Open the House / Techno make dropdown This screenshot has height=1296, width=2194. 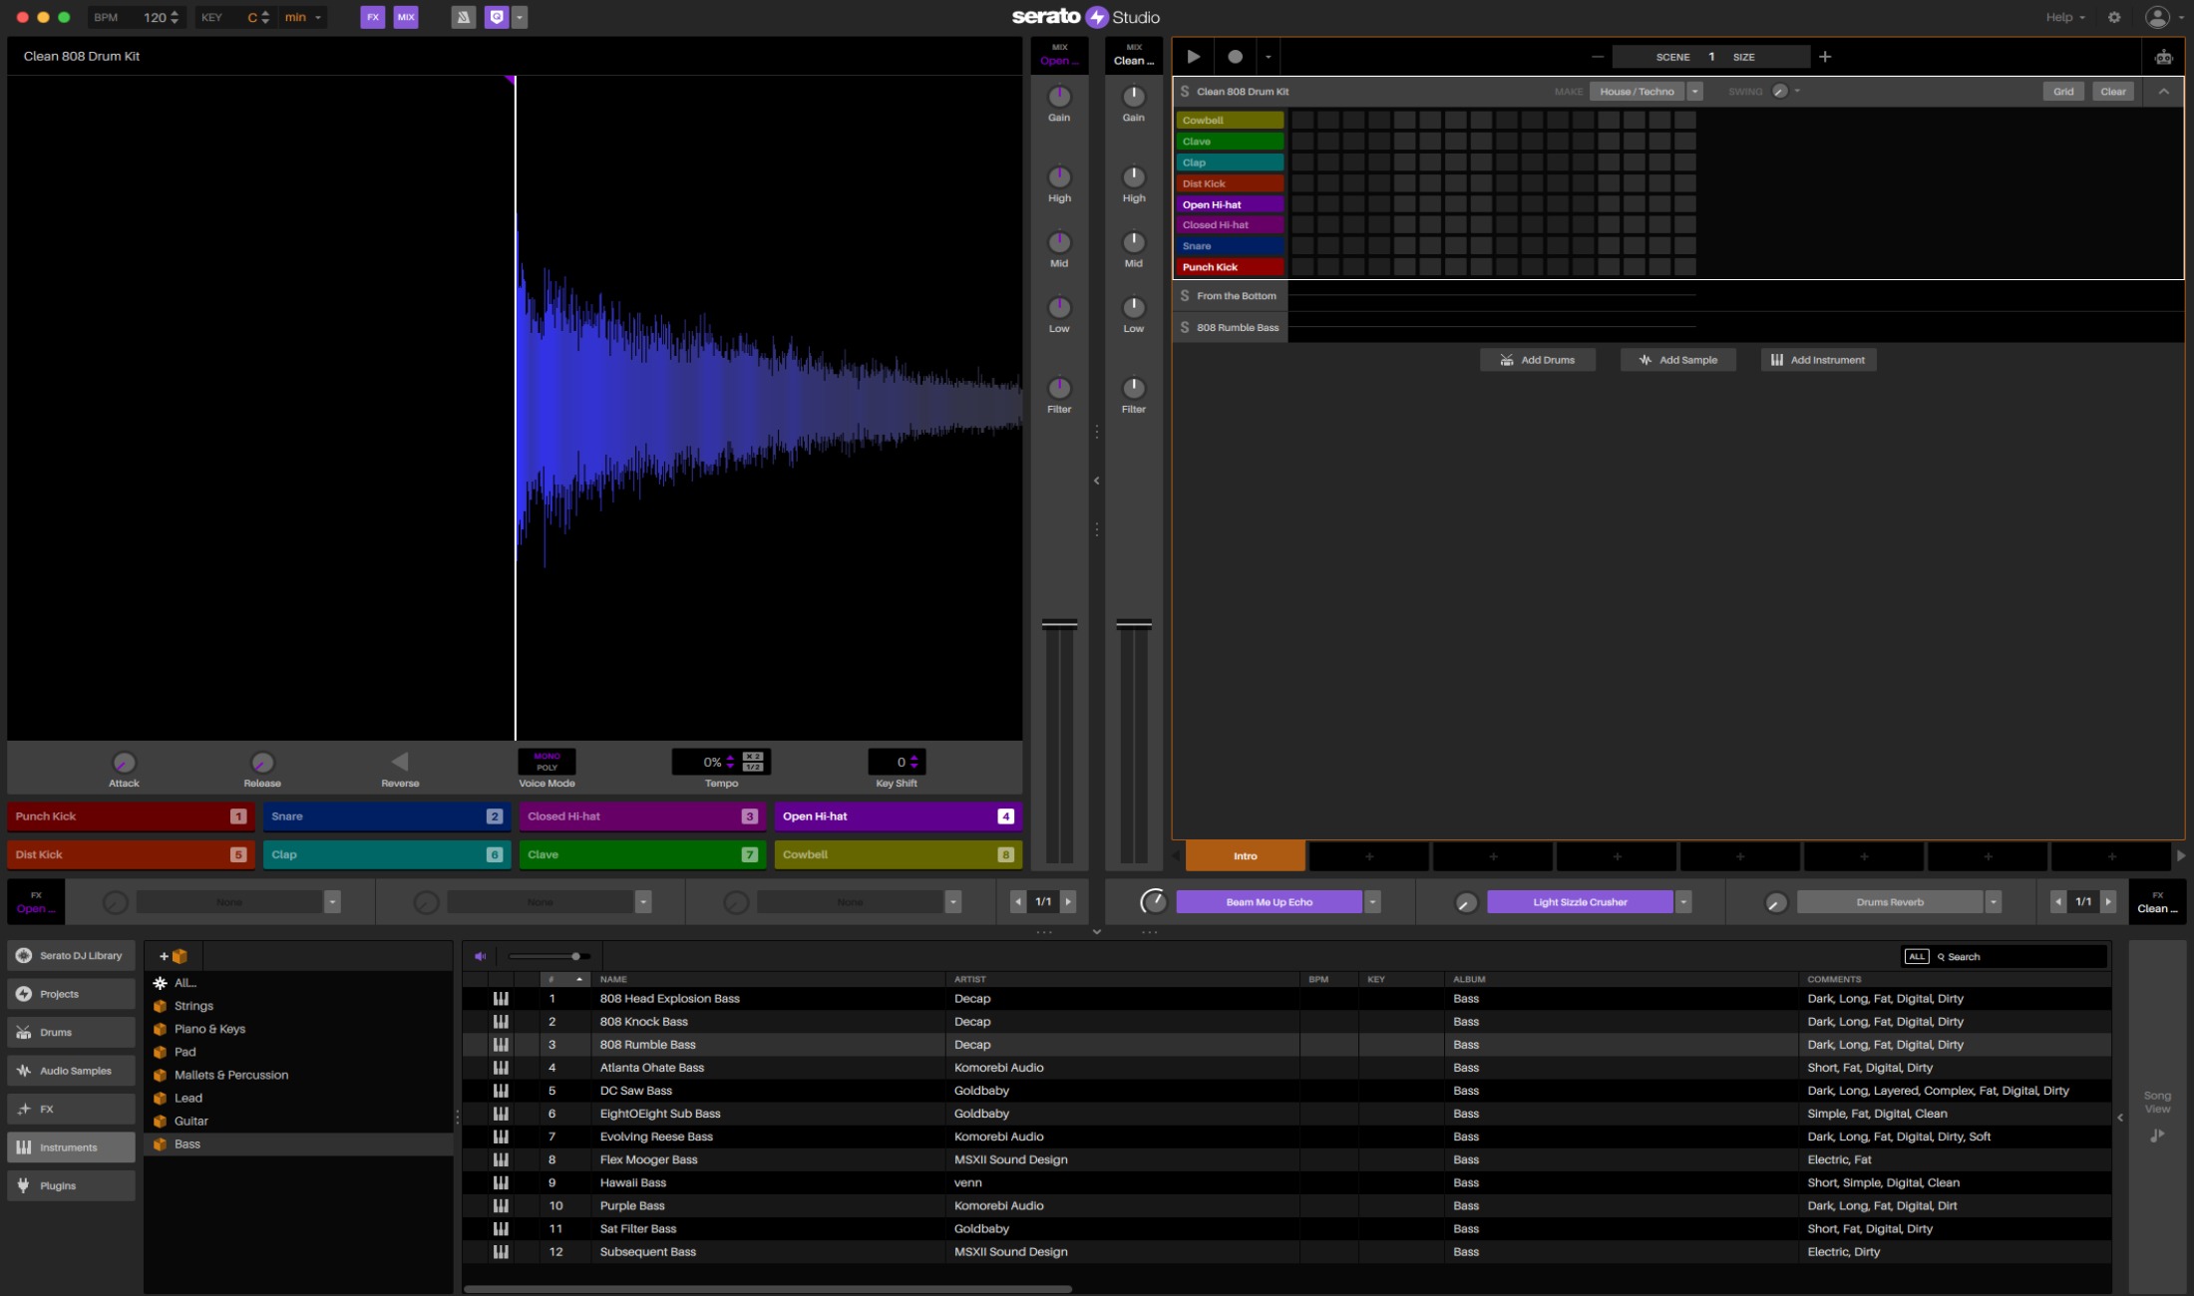pyautogui.click(x=1694, y=92)
